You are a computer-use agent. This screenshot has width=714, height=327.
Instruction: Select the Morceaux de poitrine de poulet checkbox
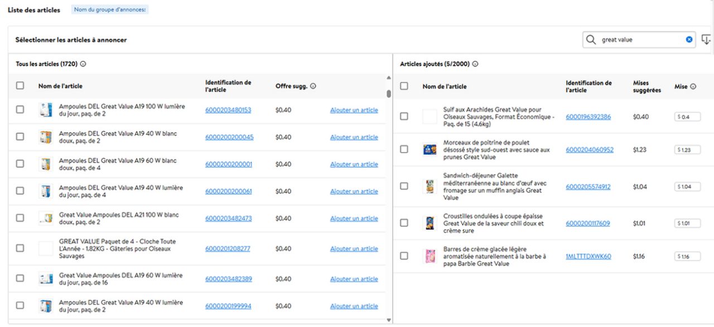point(404,149)
